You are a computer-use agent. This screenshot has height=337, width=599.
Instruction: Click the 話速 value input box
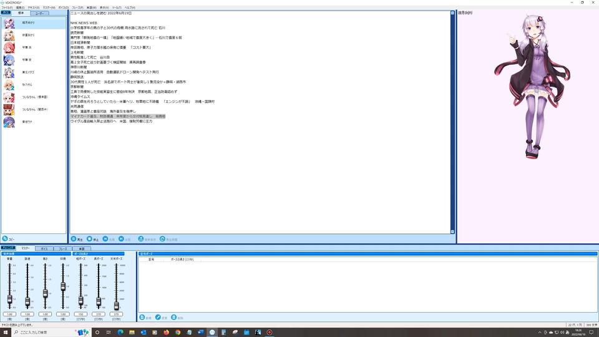click(x=27, y=314)
